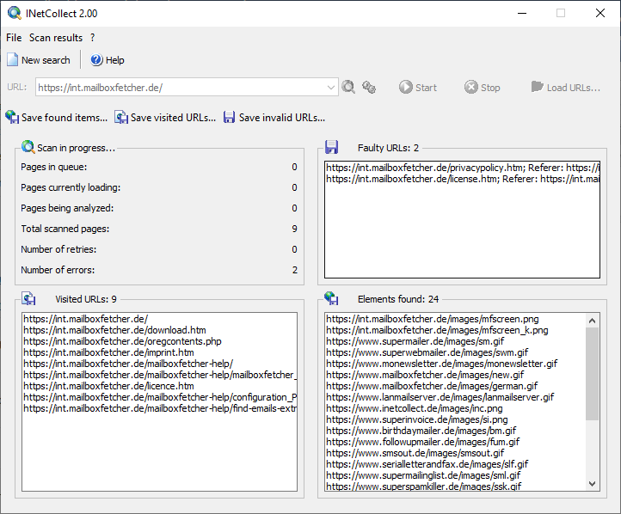Viewport: 621px width, 514px height.
Task: Click the Load URLs folder icon
Action: pyautogui.click(x=537, y=87)
